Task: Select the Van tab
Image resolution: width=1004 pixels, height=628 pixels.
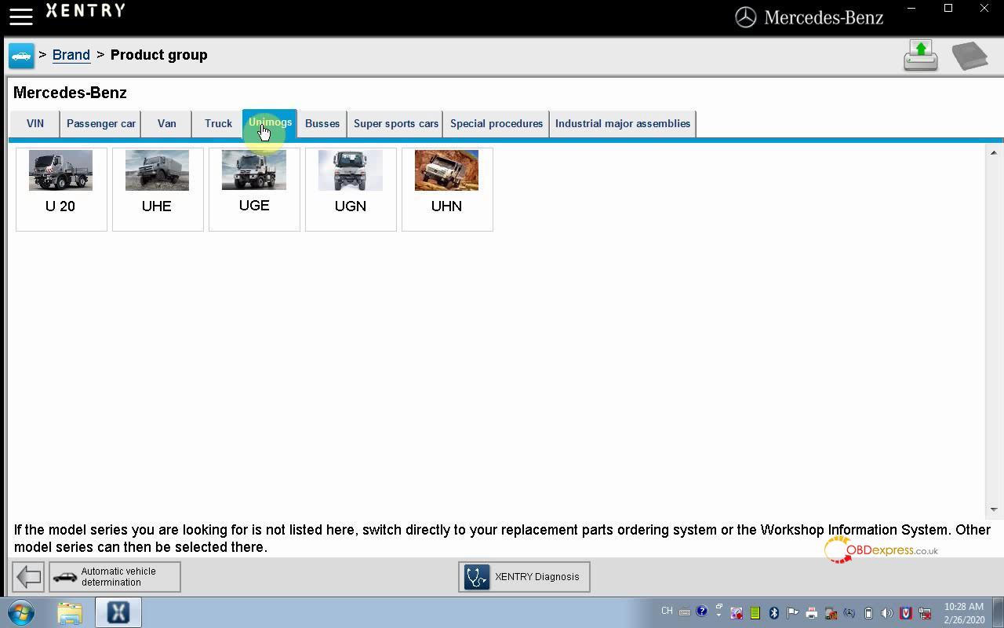Action: [166, 123]
